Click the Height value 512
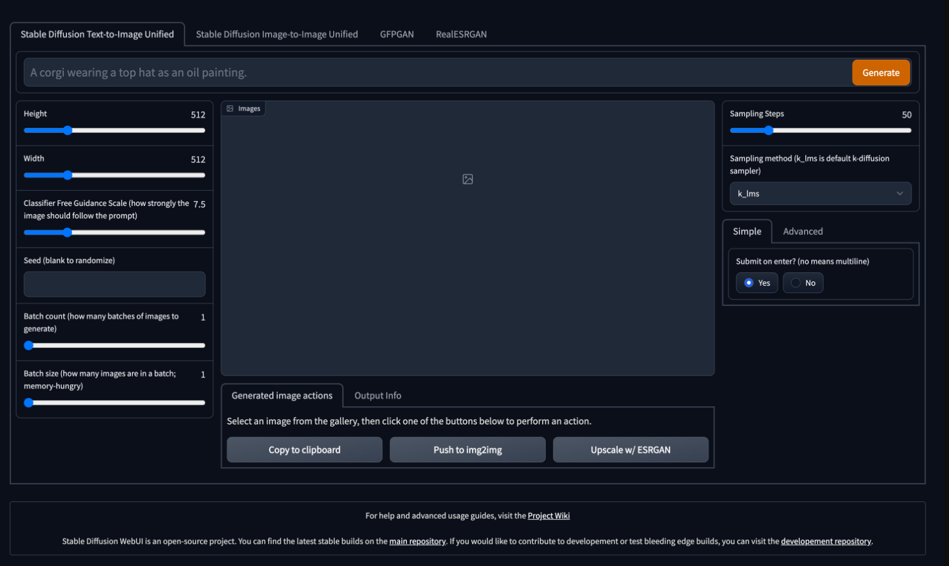Viewport: 949px width, 566px height. pos(198,115)
